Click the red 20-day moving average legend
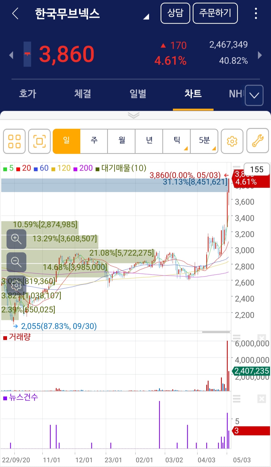This screenshot has width=271, height=467. [24, 168]
